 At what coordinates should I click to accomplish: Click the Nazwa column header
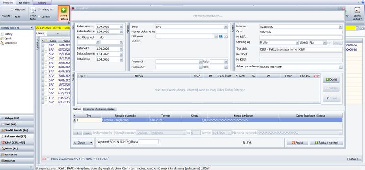point(139,76)
